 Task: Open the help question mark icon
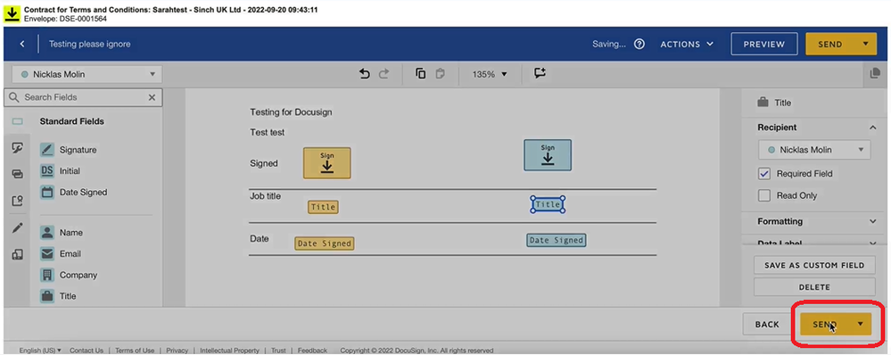pyautogui.click(x=639, y=44)
